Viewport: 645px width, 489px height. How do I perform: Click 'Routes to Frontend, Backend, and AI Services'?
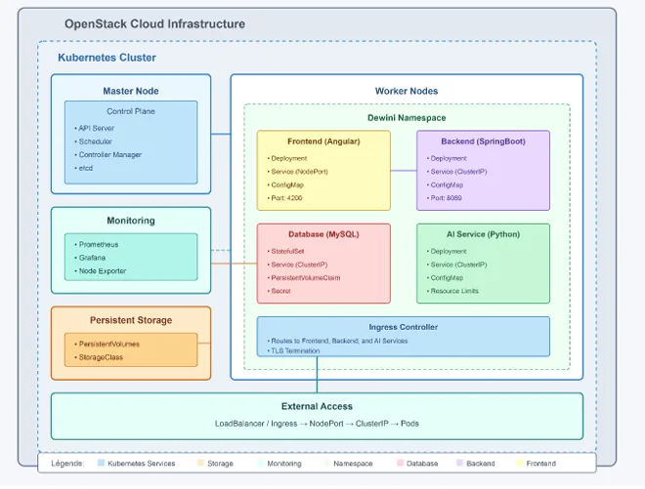[337, 341]
